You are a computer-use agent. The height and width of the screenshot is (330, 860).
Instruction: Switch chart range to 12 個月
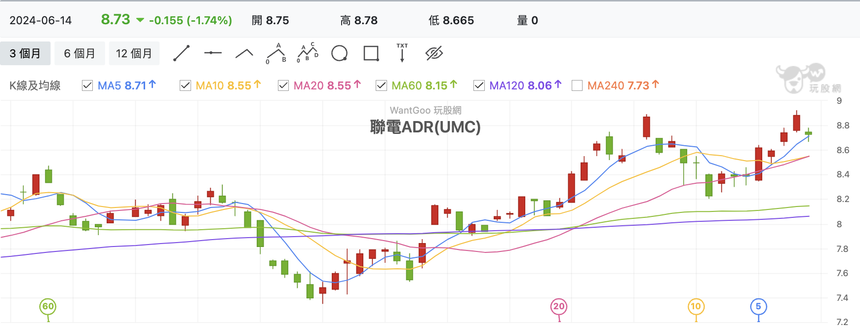[134, 53]
